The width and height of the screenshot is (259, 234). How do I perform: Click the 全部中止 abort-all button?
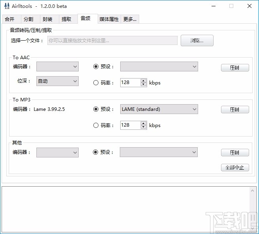[235, 168]
